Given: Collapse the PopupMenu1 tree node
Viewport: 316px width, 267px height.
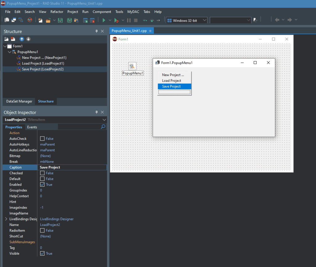Looking at the screenshot, I should coord(10,52).
